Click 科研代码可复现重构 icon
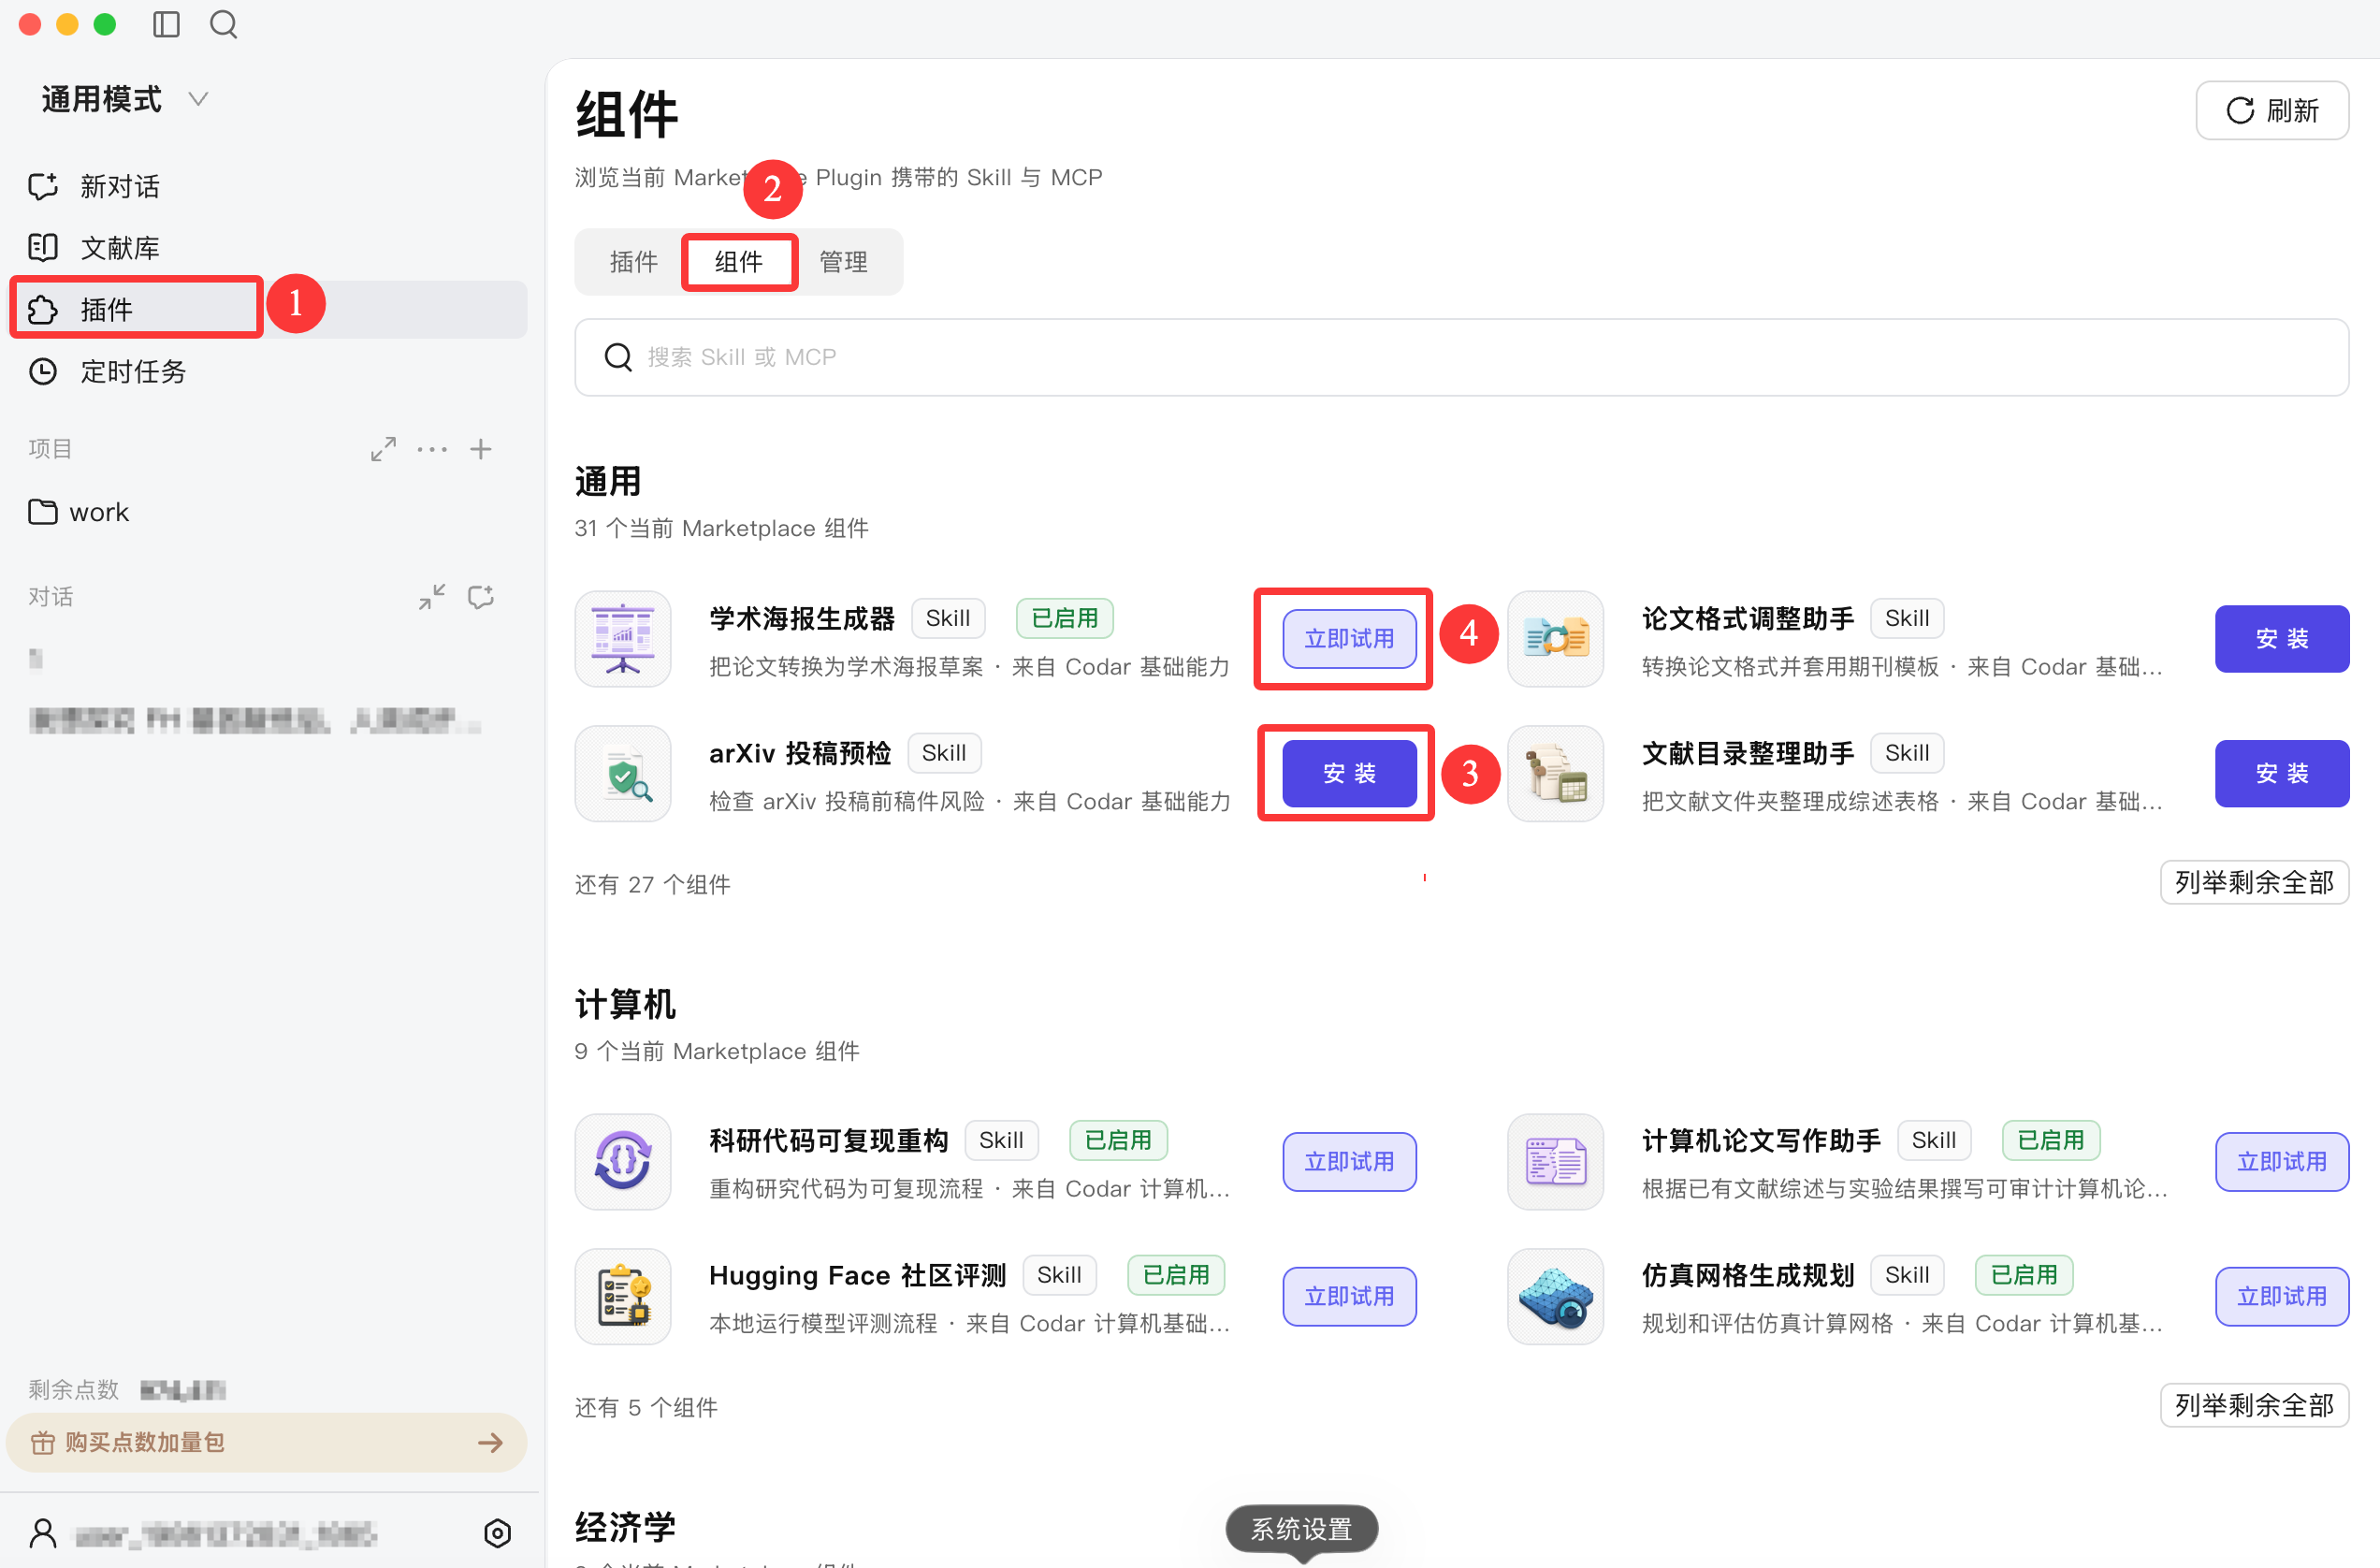This screenshot has height=1568, width=2380. [623, 1161]
